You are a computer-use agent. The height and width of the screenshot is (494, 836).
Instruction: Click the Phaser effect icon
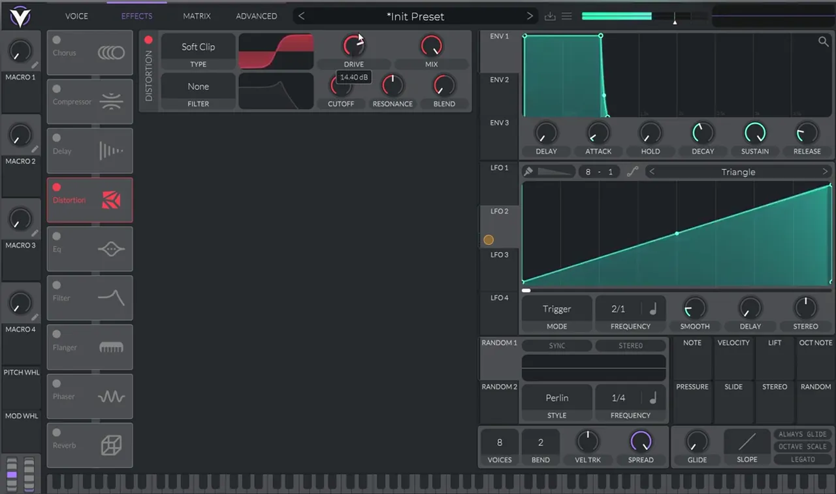(x=111, y=397)
